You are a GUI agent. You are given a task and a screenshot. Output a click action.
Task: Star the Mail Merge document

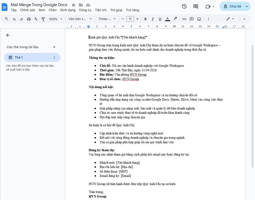coord(74,5)
